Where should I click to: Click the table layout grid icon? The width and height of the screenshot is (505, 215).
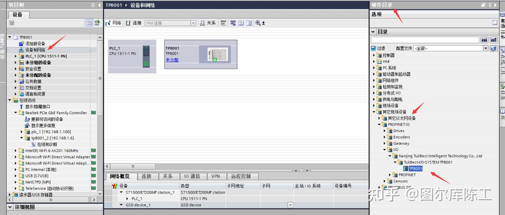(241, 23)
